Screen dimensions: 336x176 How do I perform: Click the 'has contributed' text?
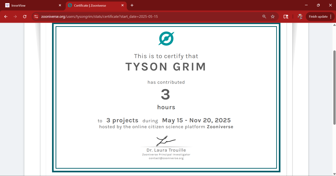tap(166, 82)
